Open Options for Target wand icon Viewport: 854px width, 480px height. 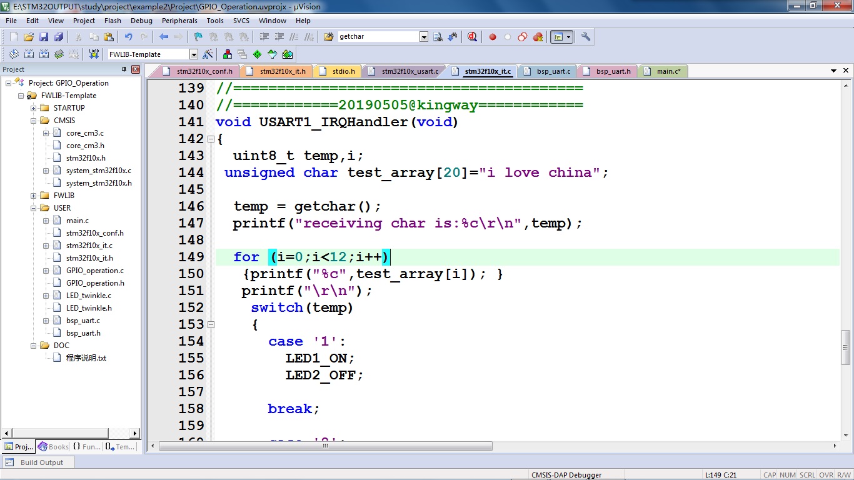[x=208, y=54]
